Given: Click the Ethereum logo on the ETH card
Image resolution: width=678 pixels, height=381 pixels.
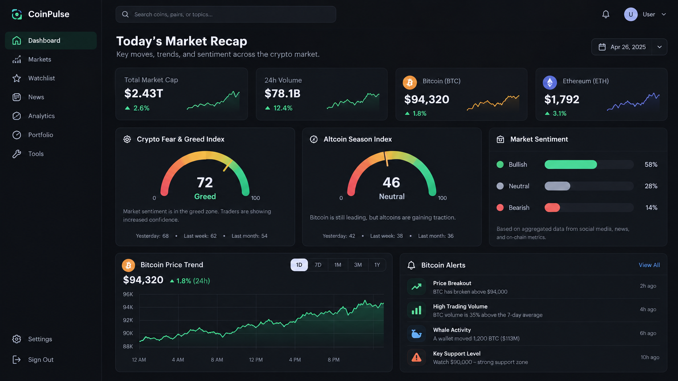Looking at the screenshot, I should pos(550,82).
